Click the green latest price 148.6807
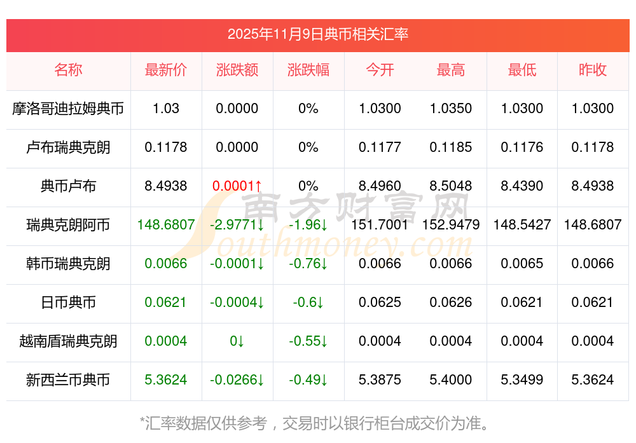This screenshot has width=636, height=443. (166, 224)
